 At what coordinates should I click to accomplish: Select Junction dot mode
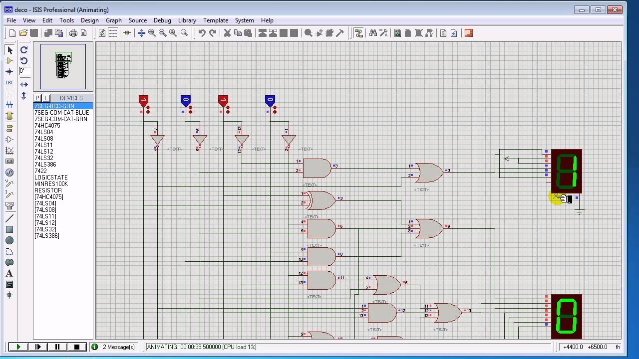9,72
